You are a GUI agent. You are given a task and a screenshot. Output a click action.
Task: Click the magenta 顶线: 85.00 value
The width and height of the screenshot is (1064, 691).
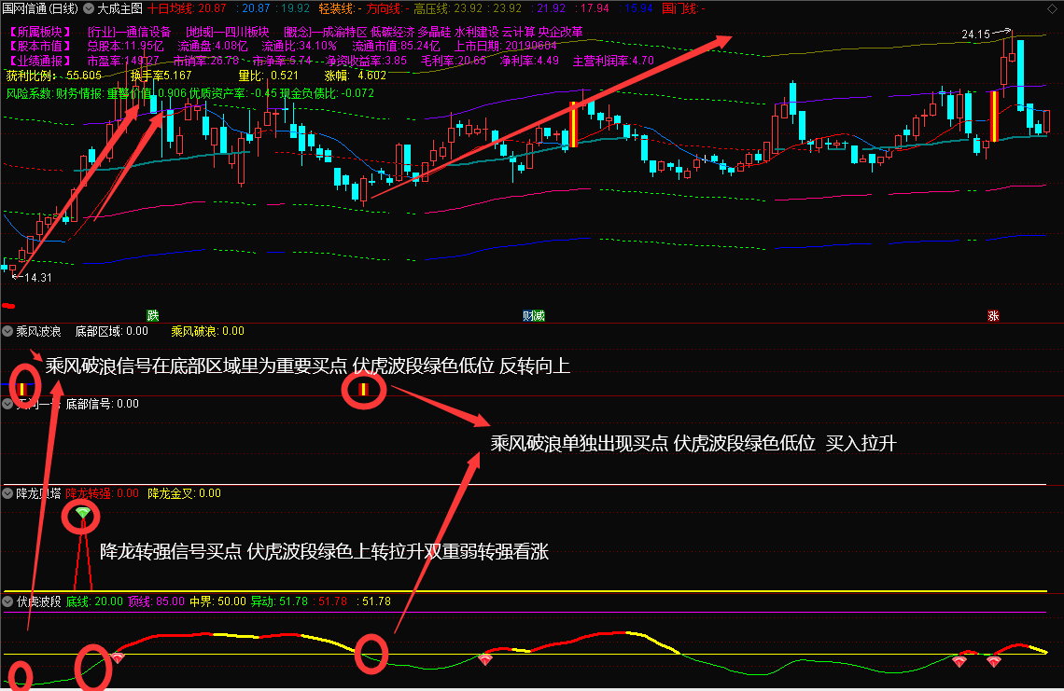(156, 601)
